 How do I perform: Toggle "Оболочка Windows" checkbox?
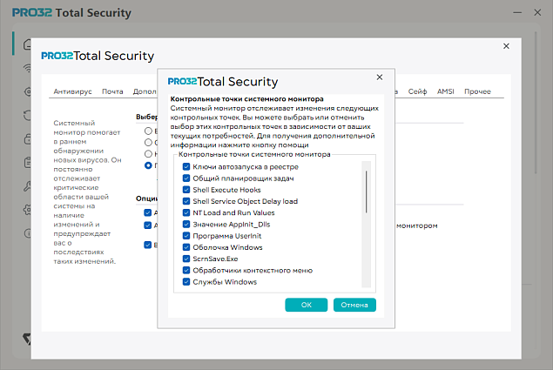pyautogui.click(x=186, y=247)
